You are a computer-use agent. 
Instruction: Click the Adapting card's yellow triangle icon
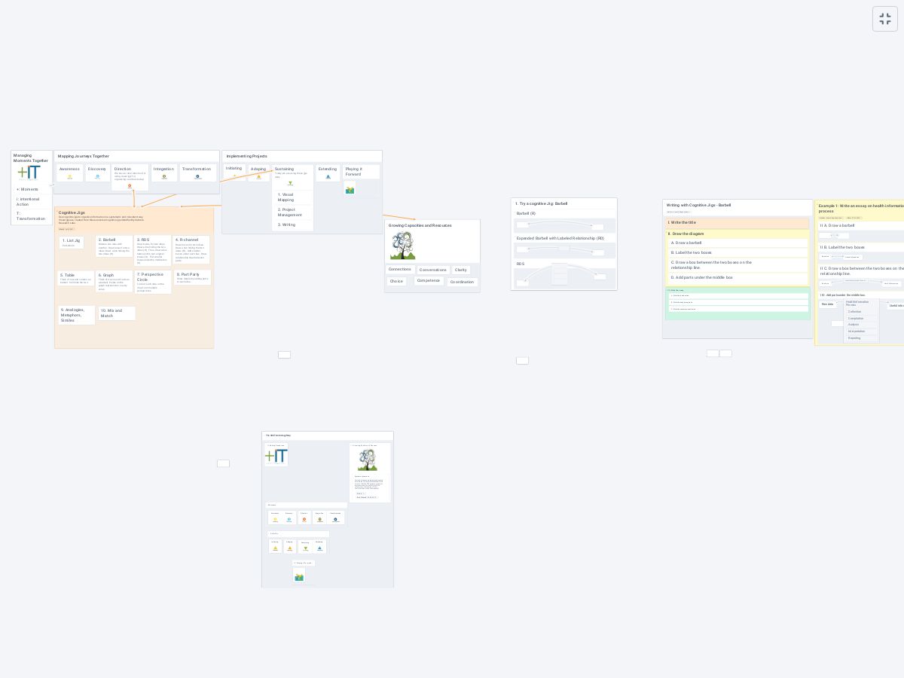[x=258, y=177]
